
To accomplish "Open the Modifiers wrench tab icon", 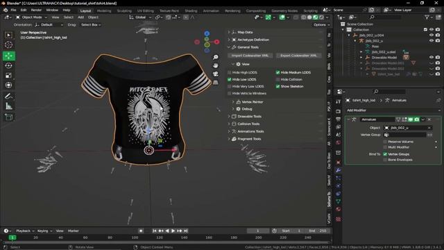I will point(338,170).
